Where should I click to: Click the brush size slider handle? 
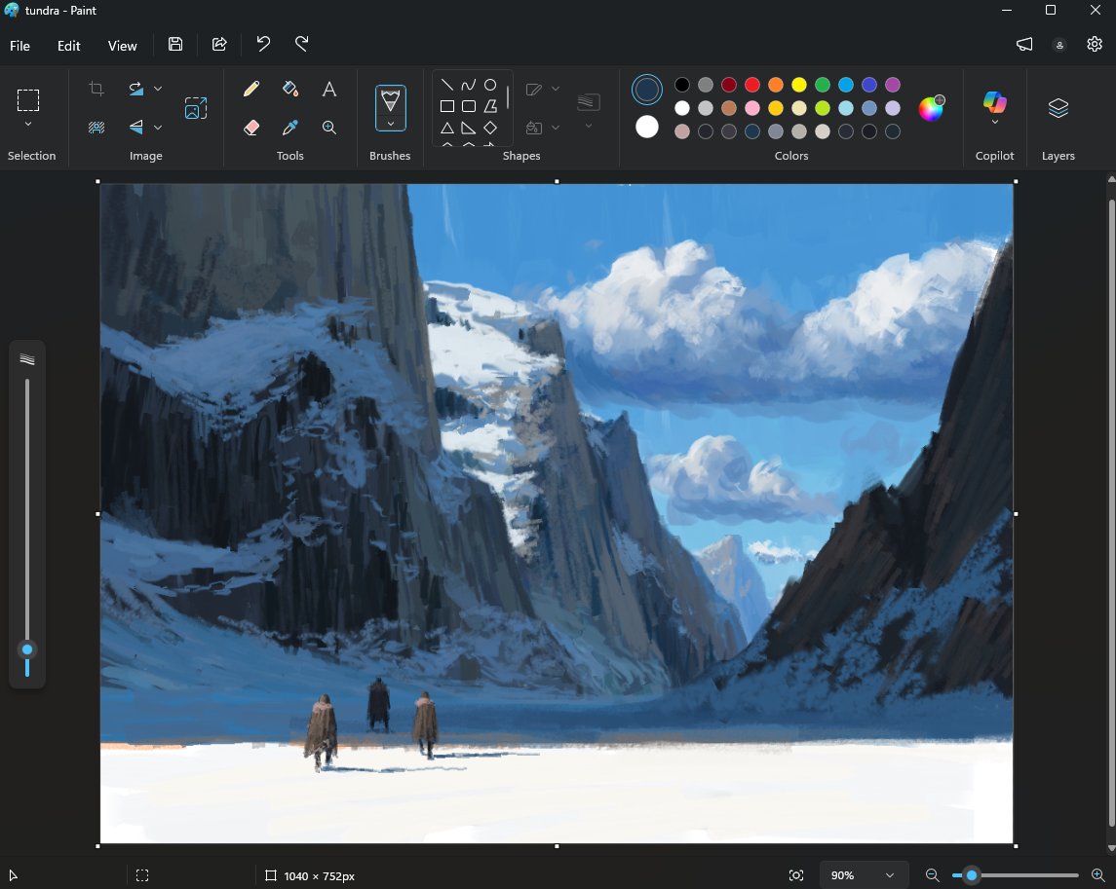[27, 649]
